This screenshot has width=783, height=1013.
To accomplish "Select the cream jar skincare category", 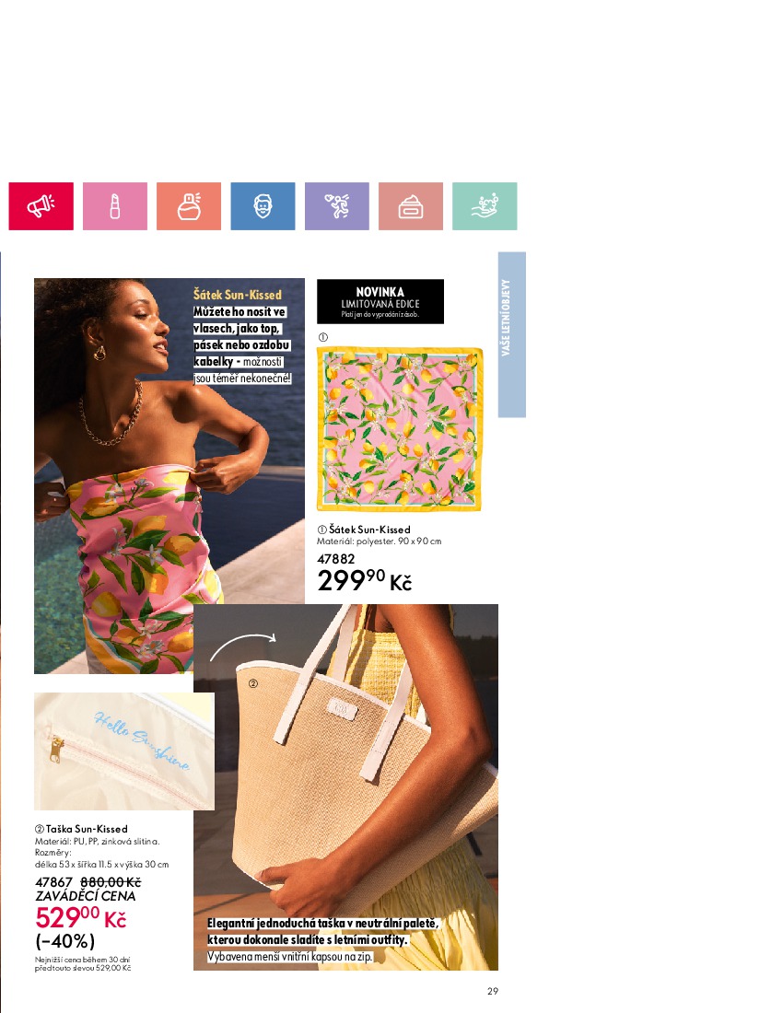I will pos(411,206).
